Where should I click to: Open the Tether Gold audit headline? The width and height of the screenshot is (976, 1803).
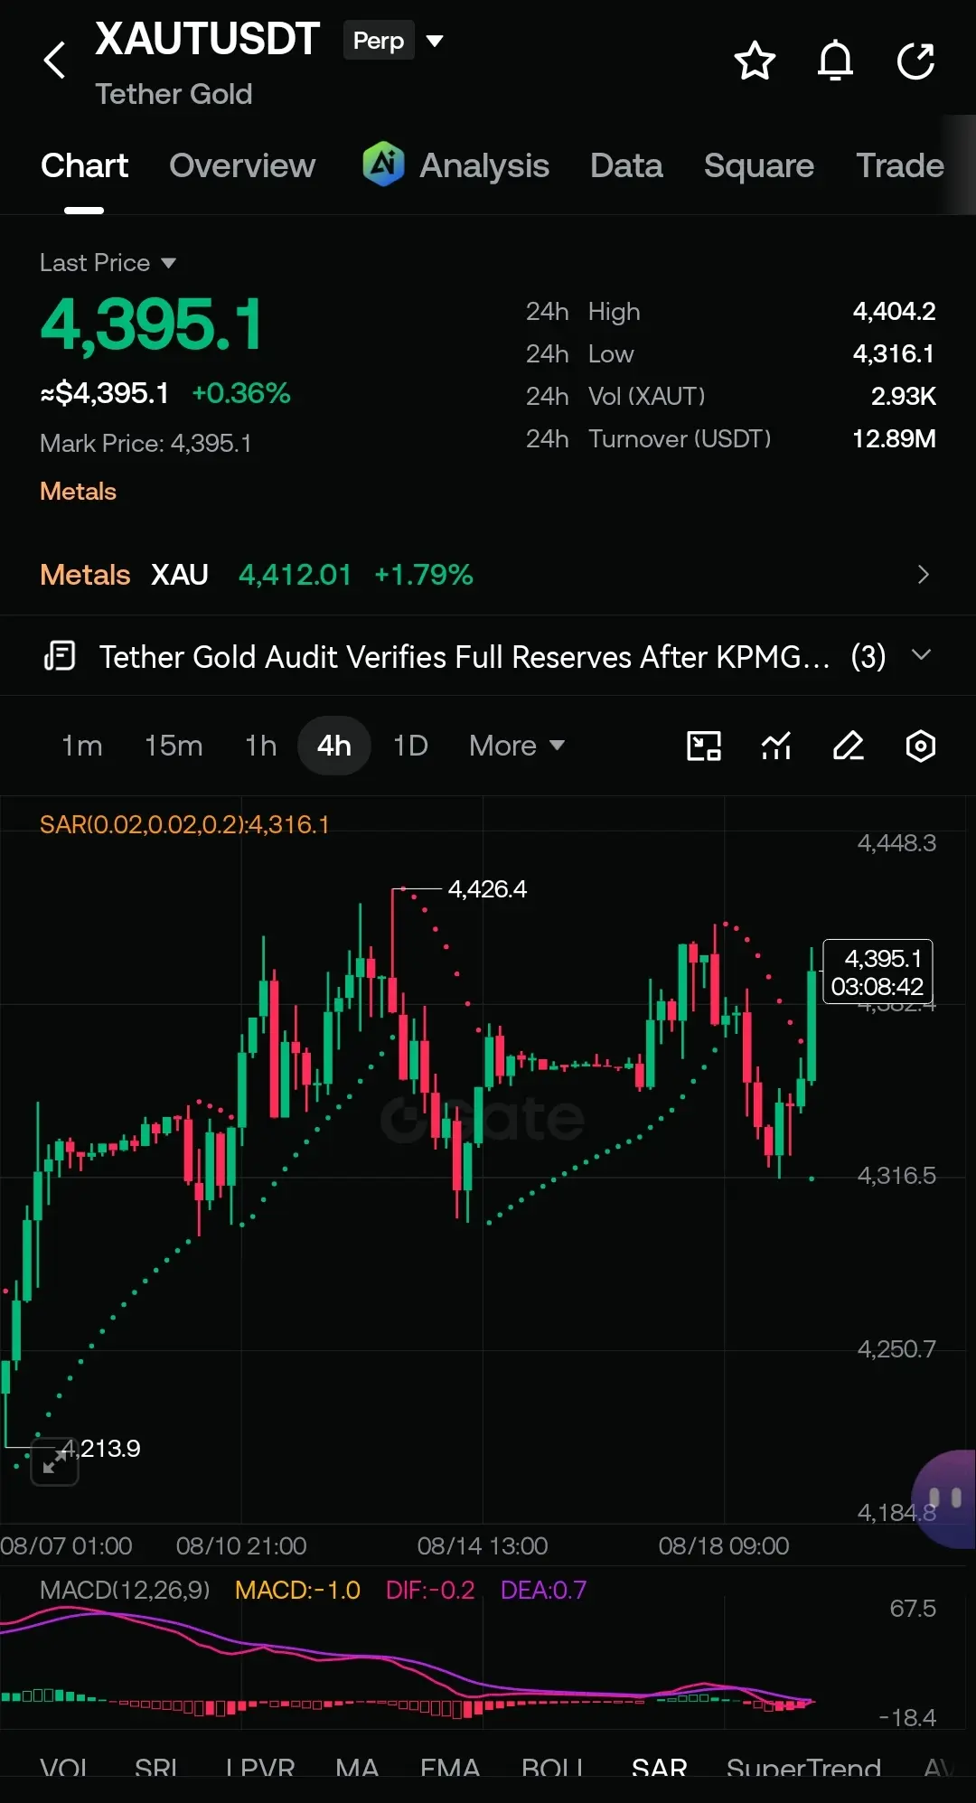(x=465, y=657)
